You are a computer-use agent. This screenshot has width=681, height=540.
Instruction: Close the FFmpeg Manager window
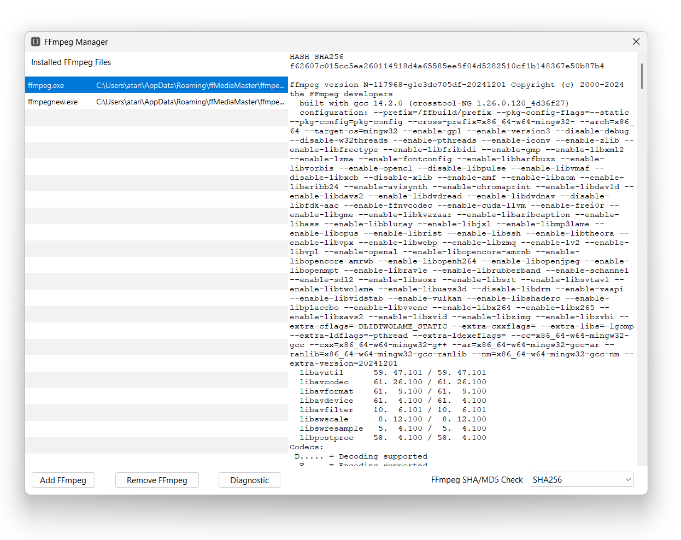(636, 42)
